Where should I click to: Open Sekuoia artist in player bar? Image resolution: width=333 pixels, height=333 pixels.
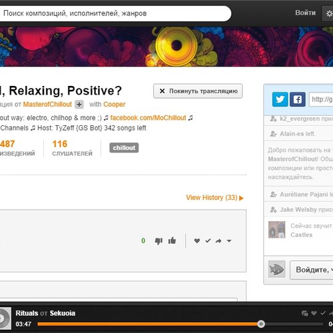[x=63, y=313]
